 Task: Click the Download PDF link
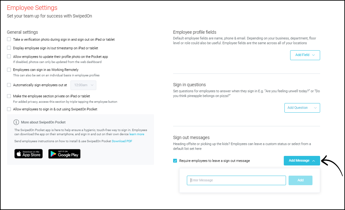tap(122, 141)
